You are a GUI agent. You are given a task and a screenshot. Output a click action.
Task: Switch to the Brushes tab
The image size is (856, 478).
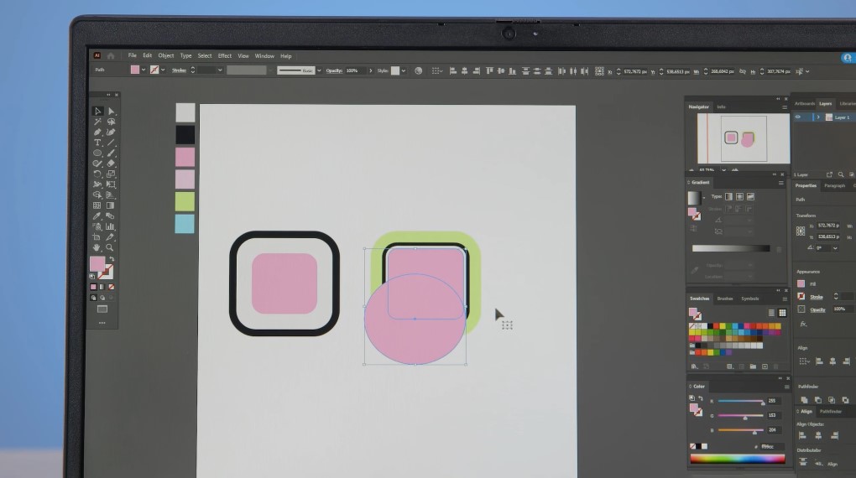725,299
